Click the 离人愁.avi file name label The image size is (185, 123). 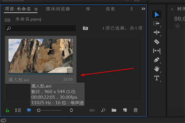(19, 80)
